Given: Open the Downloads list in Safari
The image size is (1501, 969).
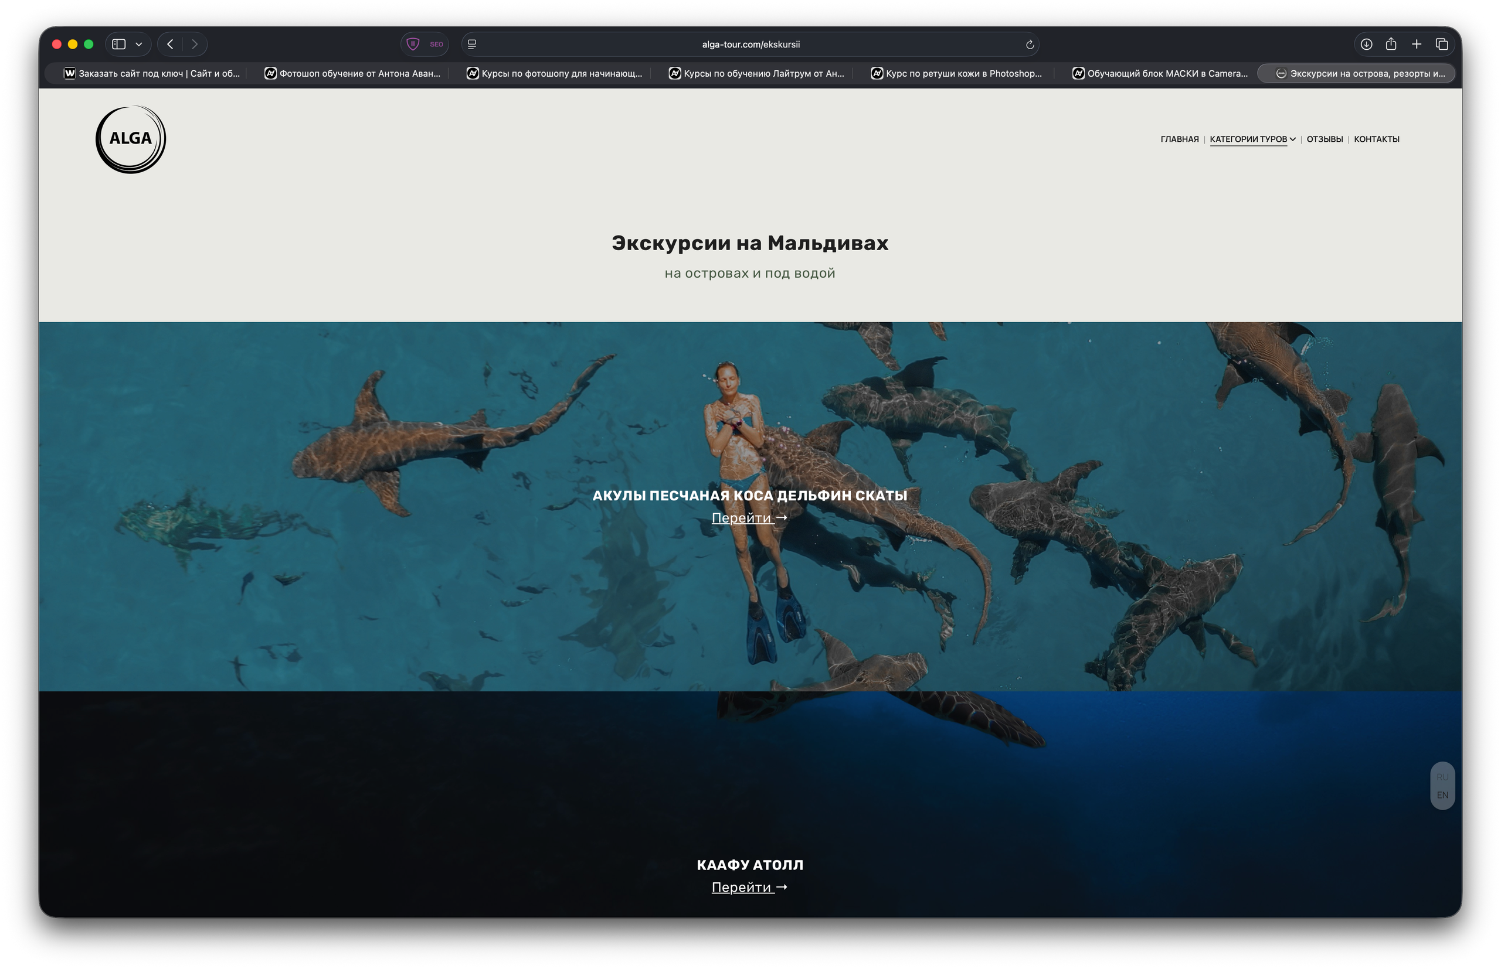Looking at the screenshot, I should [x=1365, y=44].
